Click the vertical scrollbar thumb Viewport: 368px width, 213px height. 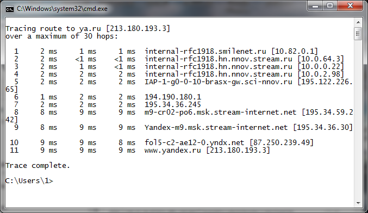pyautogui.click(x=358, y=34)
